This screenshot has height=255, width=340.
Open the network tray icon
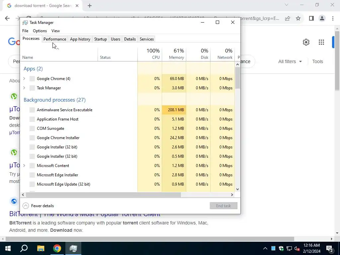tap(289, 248)
